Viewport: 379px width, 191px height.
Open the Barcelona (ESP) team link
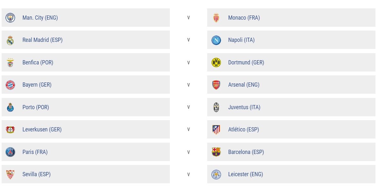[x=246, y=152]
